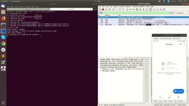
Task: Tap the Start chat button
Action: tap(178, 91)
